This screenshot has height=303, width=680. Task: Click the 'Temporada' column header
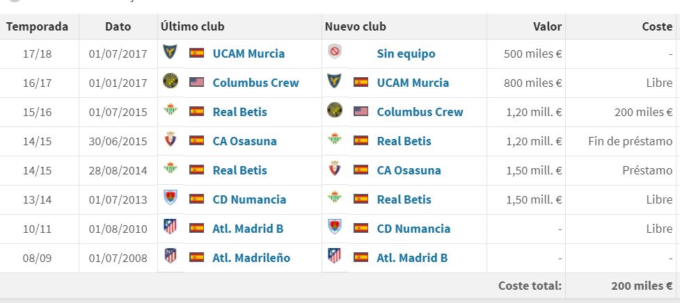pos(38,26)
